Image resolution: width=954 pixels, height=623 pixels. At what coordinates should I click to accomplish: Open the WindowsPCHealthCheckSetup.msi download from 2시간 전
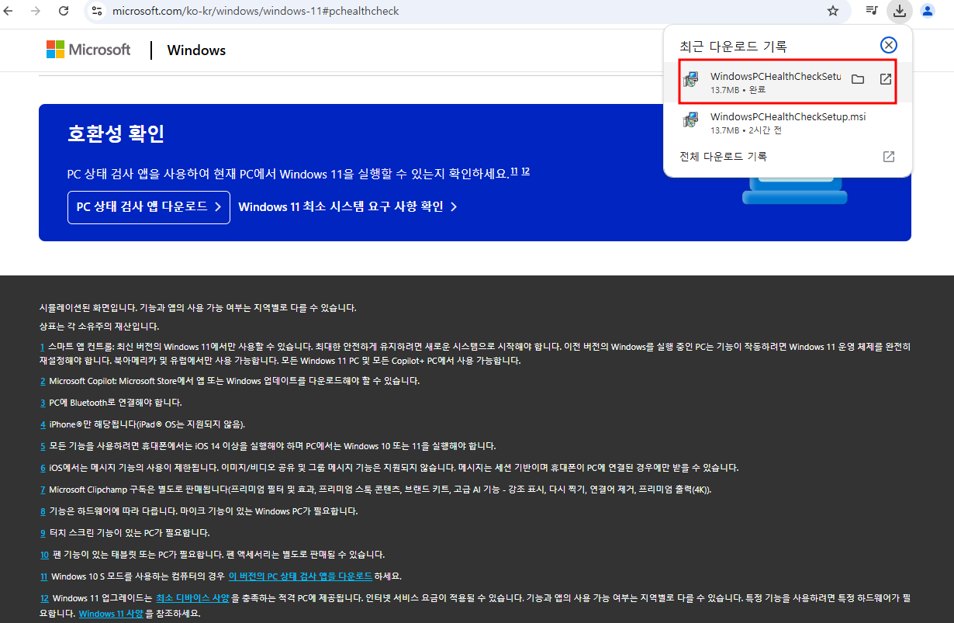point(787,123)
